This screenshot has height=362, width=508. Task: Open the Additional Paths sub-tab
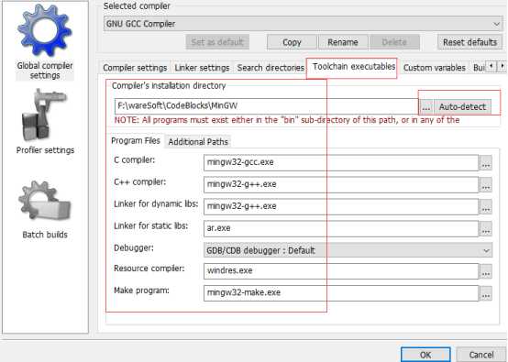click(x=198, y=142)
